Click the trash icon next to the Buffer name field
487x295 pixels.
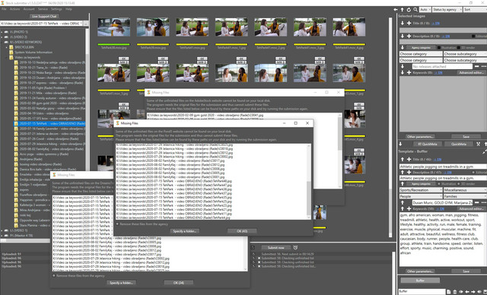[455, 292]
